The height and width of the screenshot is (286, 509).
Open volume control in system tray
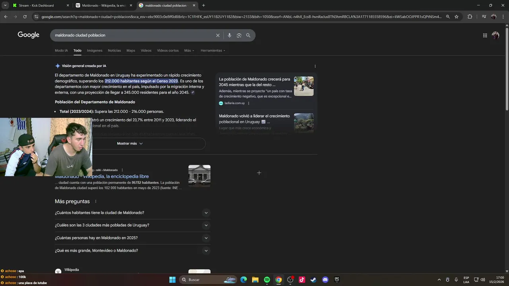[x=483, y=280]
